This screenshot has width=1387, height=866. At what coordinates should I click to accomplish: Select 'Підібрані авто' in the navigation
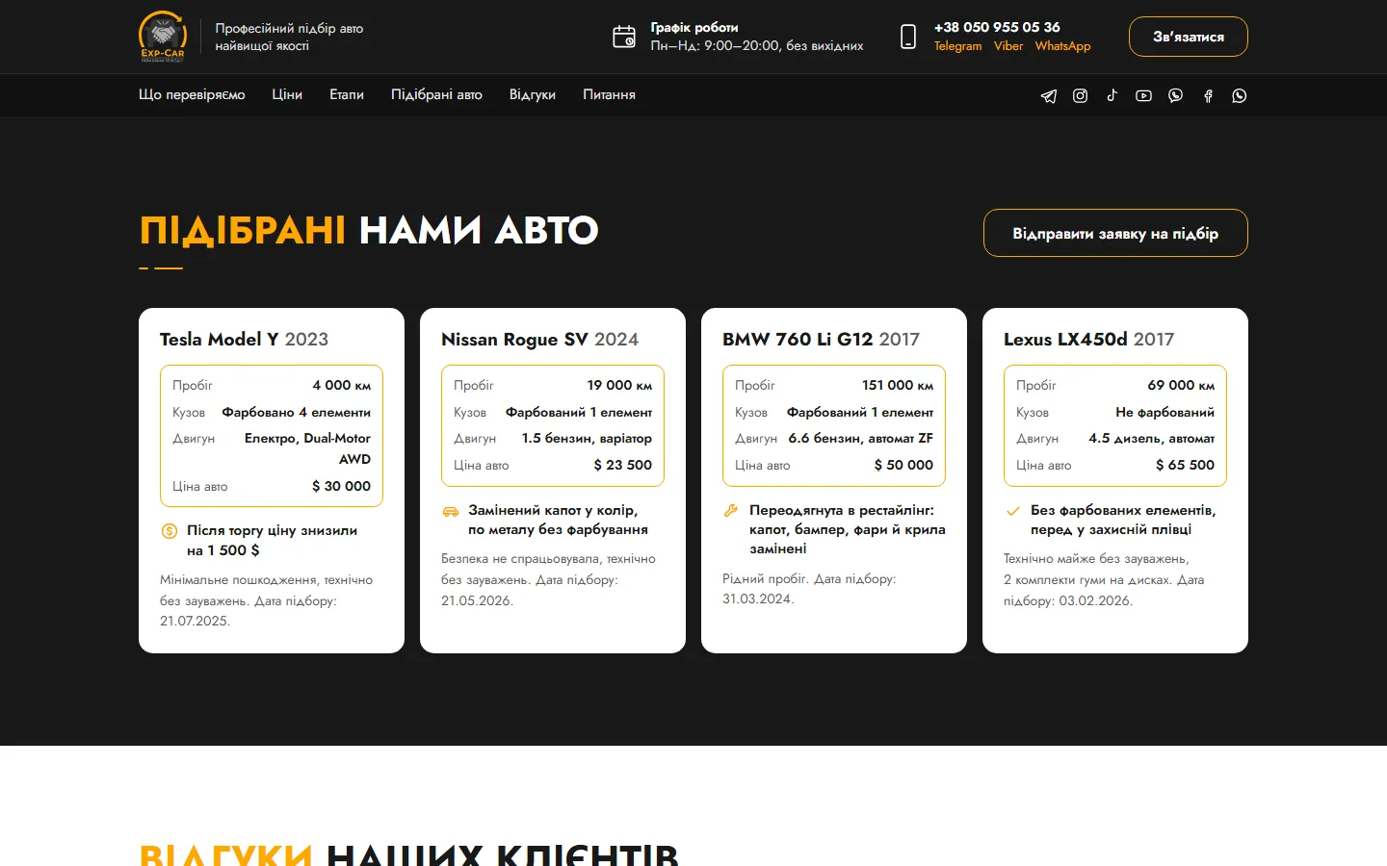pyautogui.click(x=436, y=94)
